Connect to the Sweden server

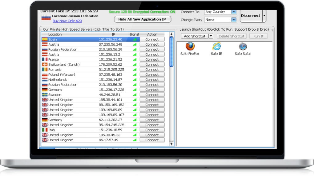click(152, 94)
